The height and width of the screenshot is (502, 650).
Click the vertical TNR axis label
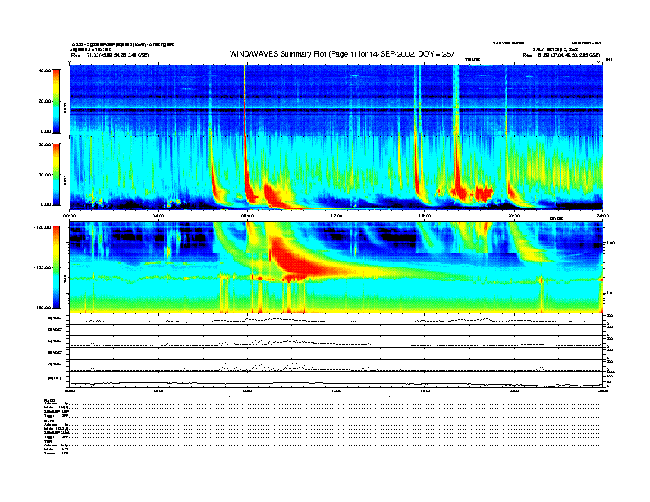(x=65, y=281)
